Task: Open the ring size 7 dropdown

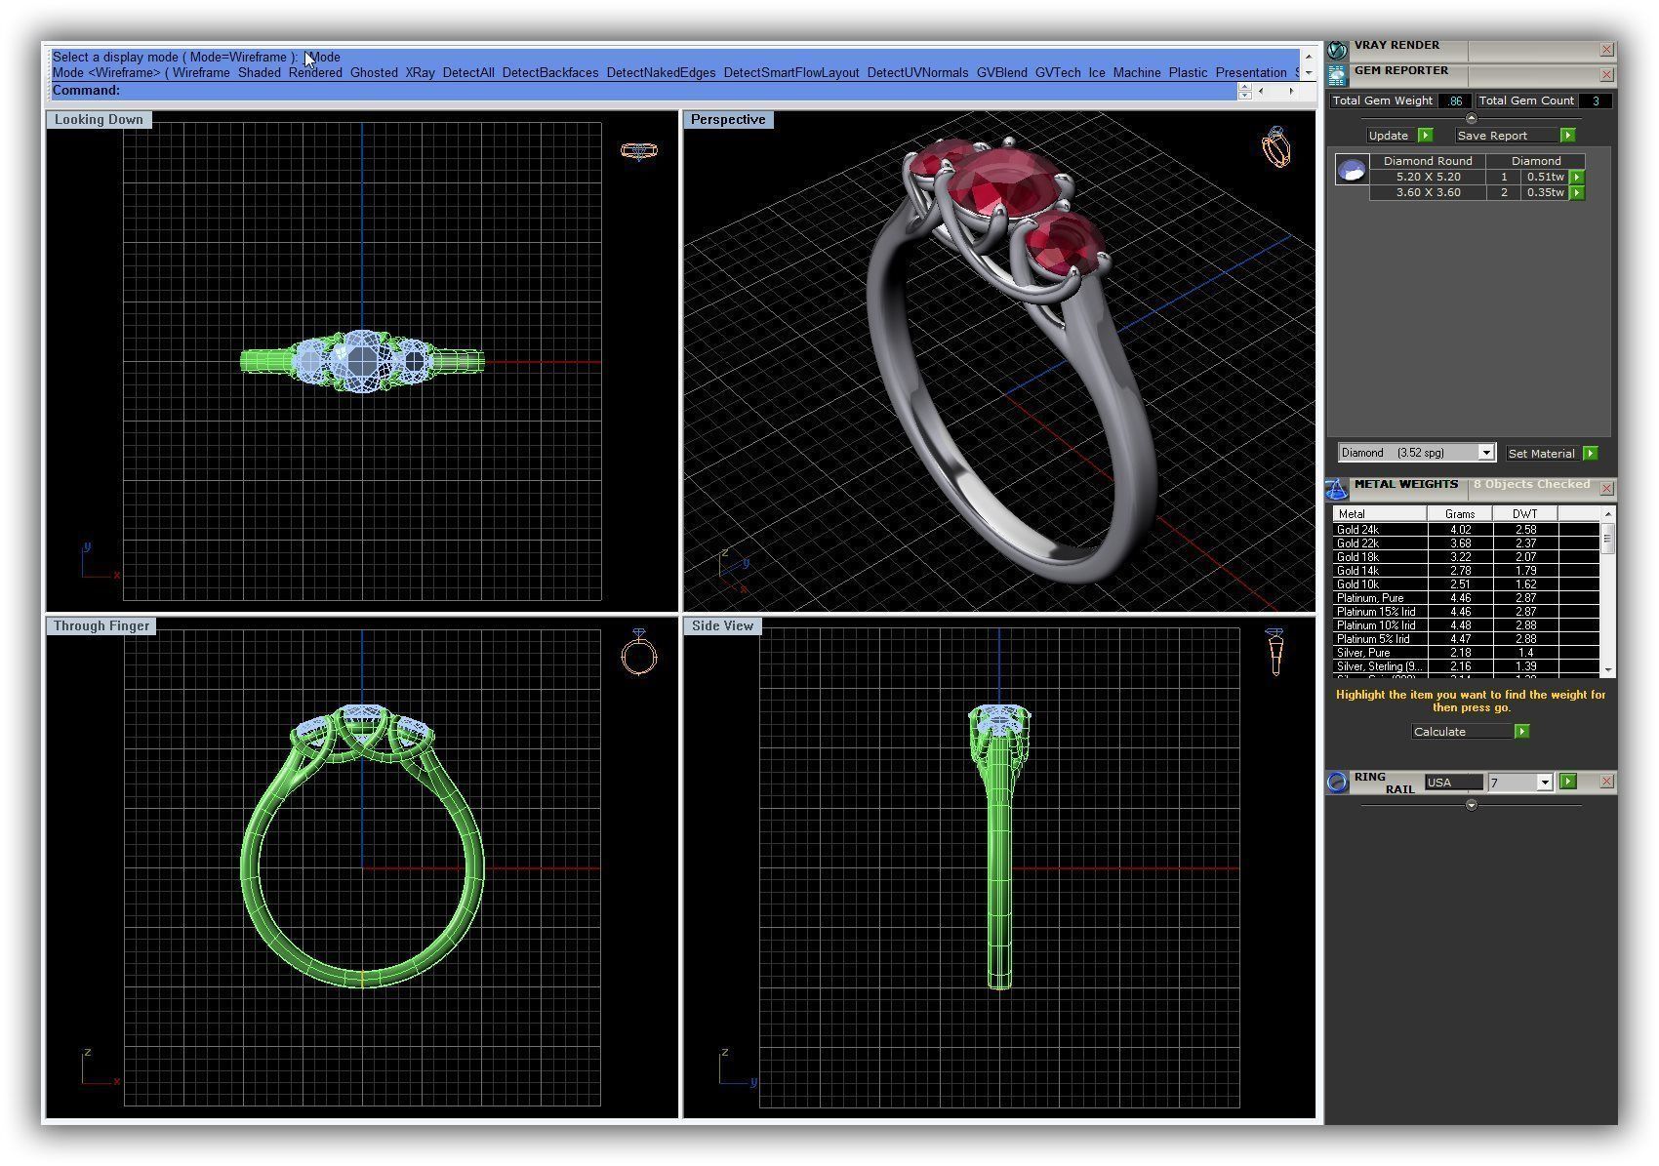Action: pos(1544,783)
